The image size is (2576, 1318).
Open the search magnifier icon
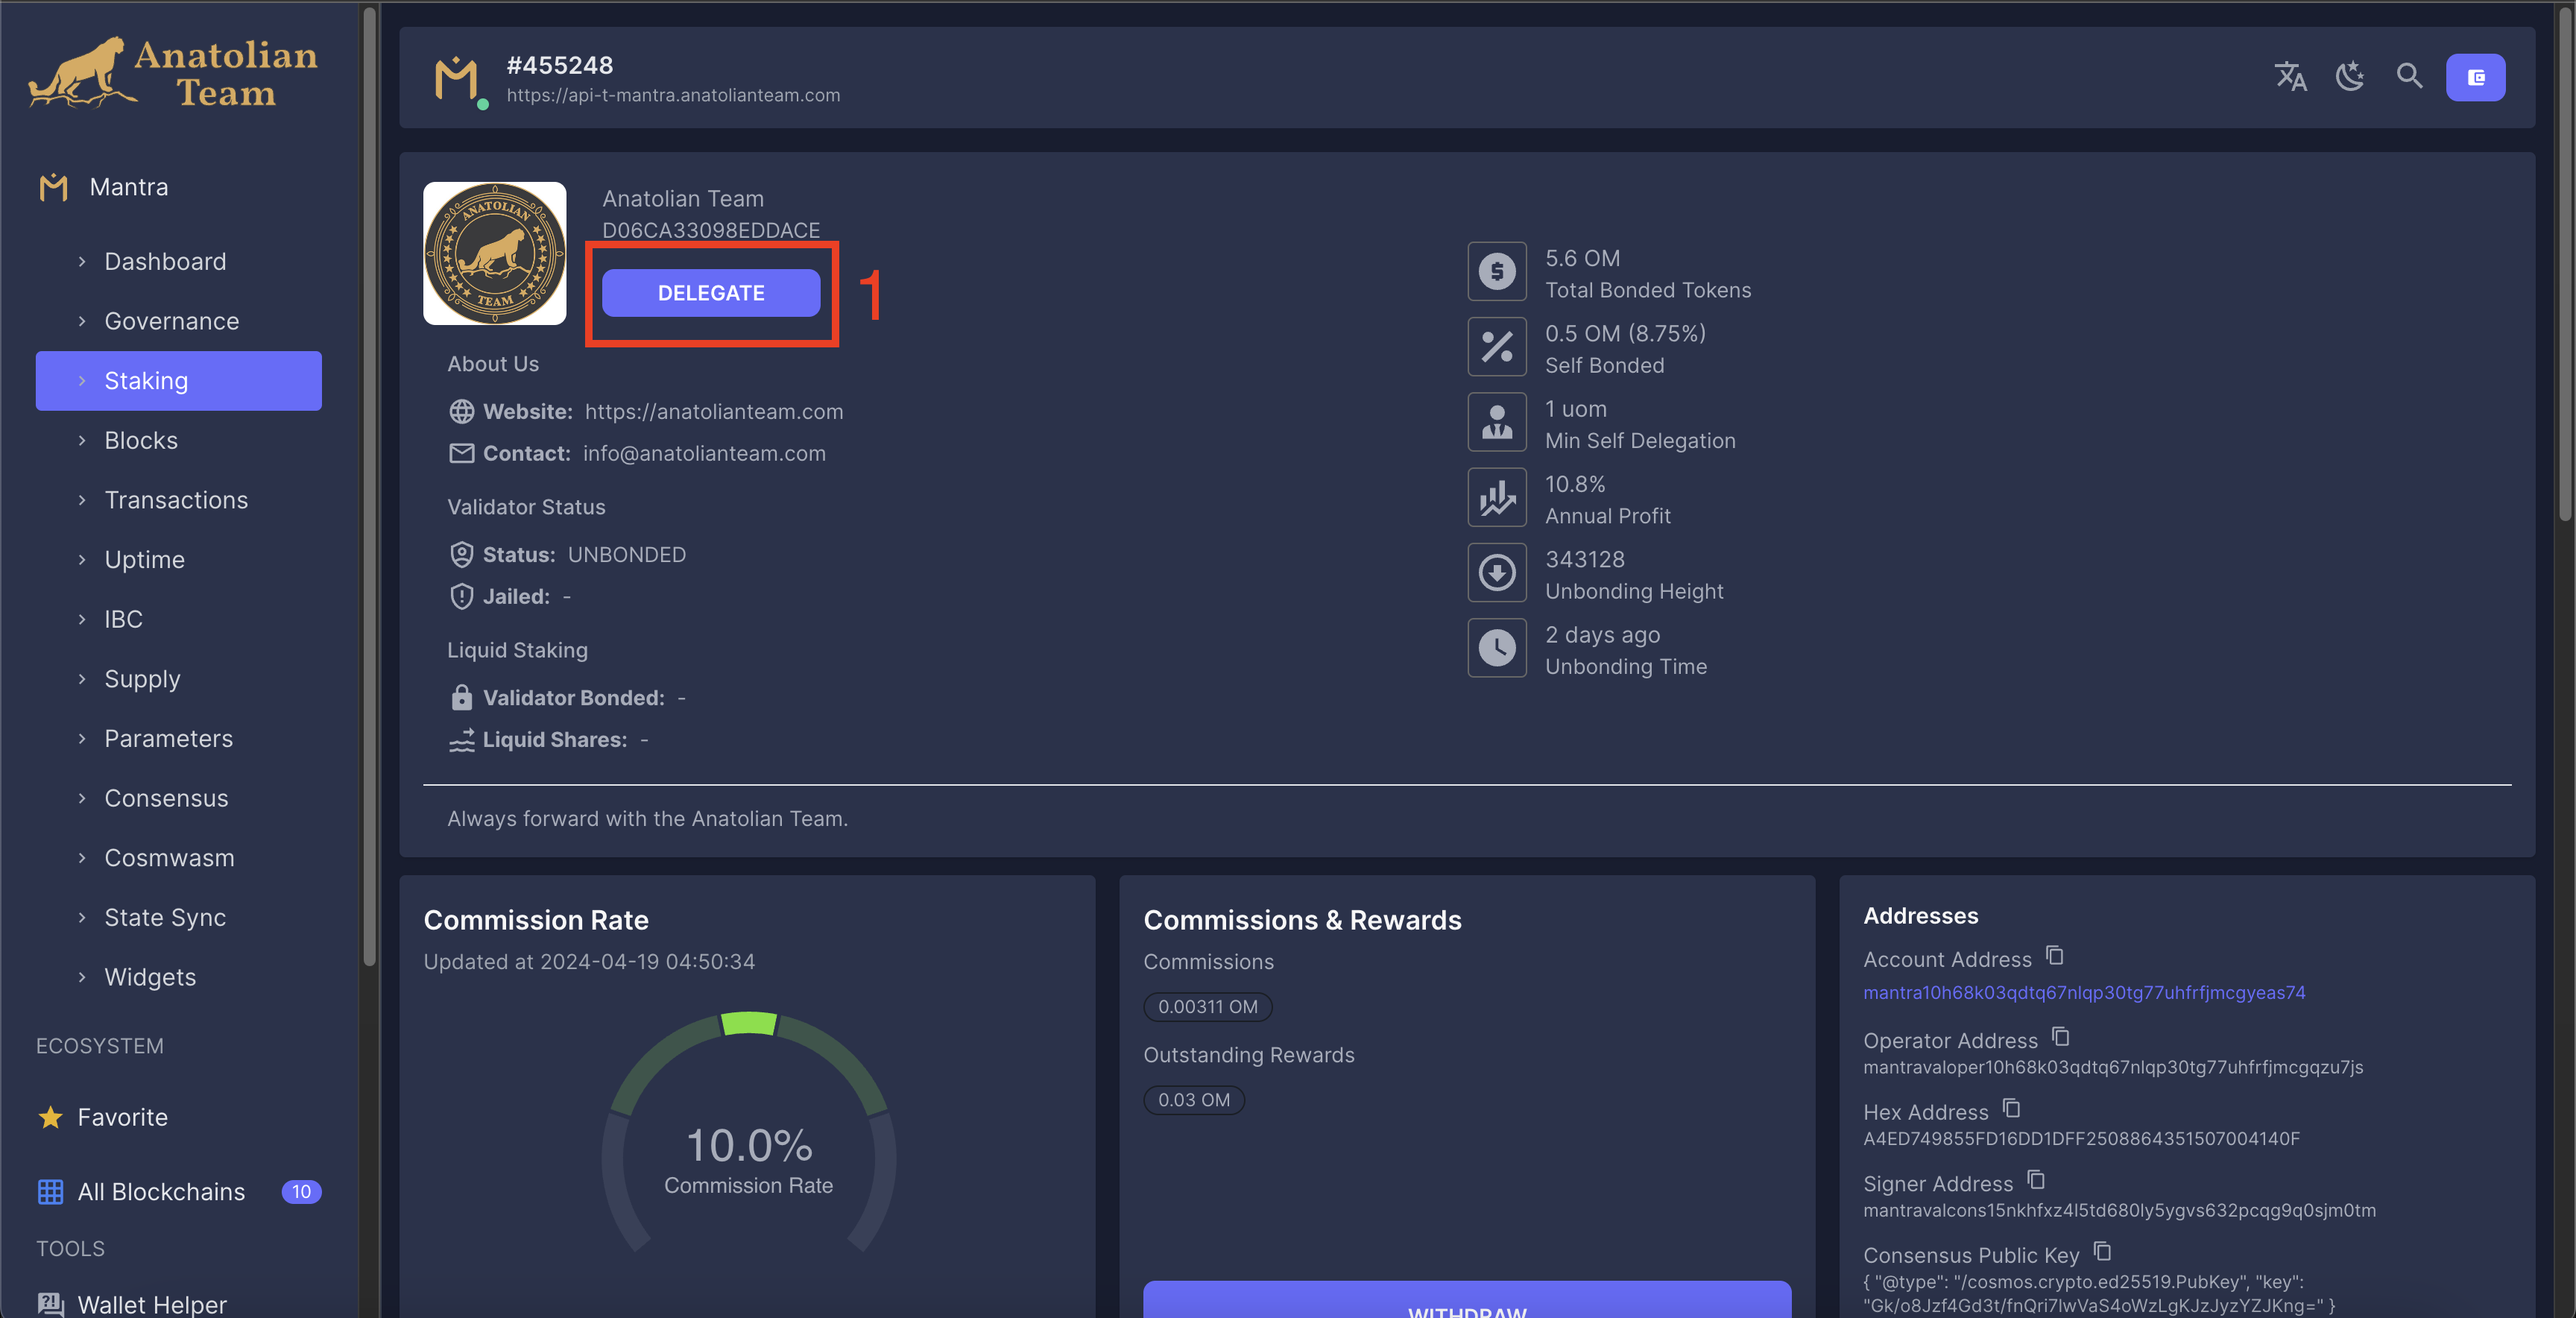pyautogui.click(x=2410, y=77)
